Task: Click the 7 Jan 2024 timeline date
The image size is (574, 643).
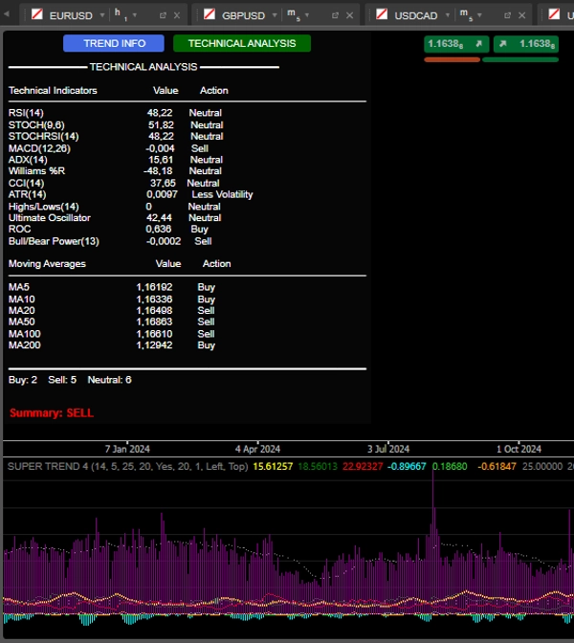Action: click(x=127, y=449)
